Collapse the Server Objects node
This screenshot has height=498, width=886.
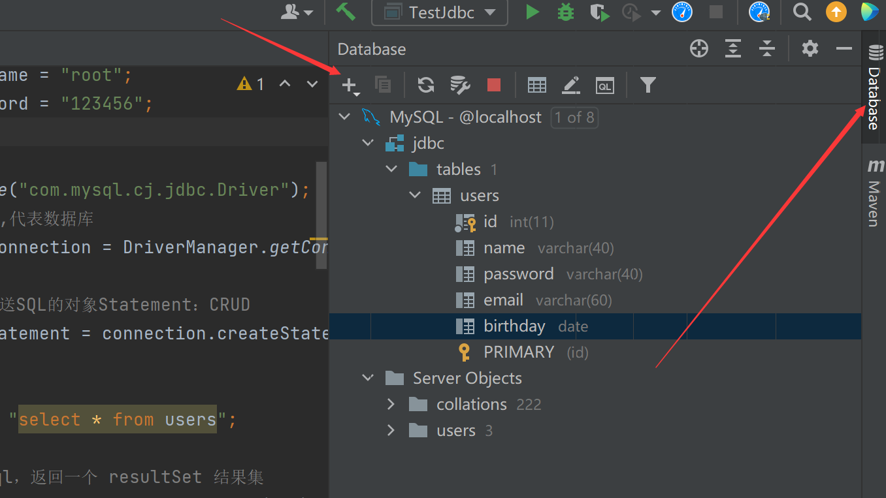pos(369,379)
